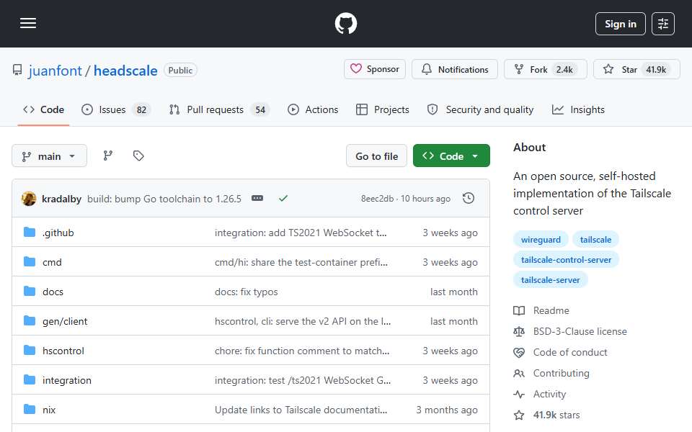Open commit 'cmd/hi: share the test-container prefi...'
692x432 pixels.
(301, 262)
